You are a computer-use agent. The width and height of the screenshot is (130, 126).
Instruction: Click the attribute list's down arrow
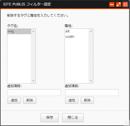click(91, 81)
